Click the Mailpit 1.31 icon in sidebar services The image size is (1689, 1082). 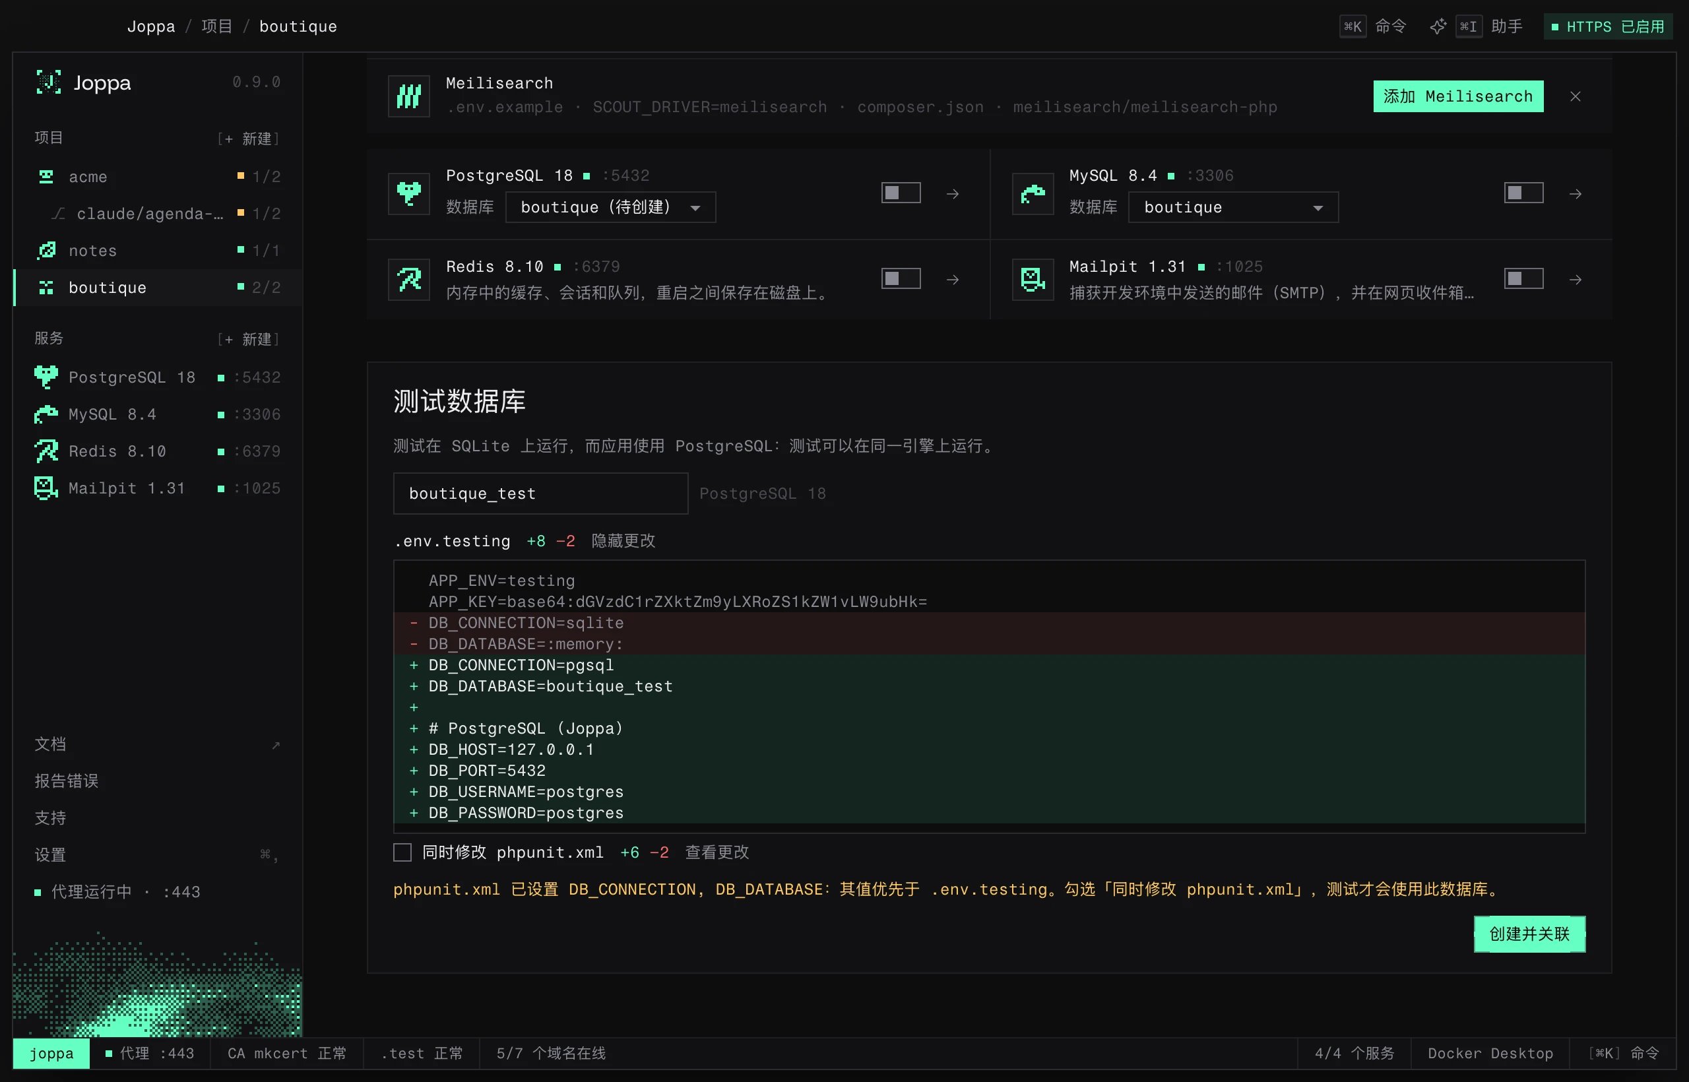click(46, 488)
